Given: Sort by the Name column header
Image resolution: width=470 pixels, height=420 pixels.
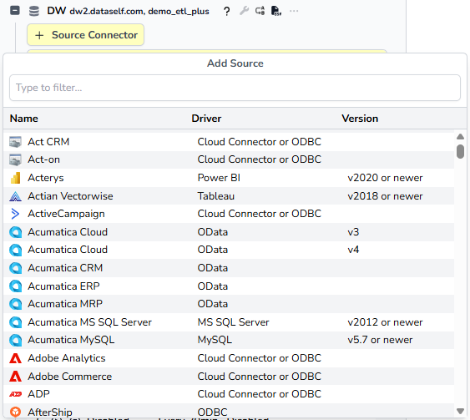Looking at the screenshot, I should point(23,119).
